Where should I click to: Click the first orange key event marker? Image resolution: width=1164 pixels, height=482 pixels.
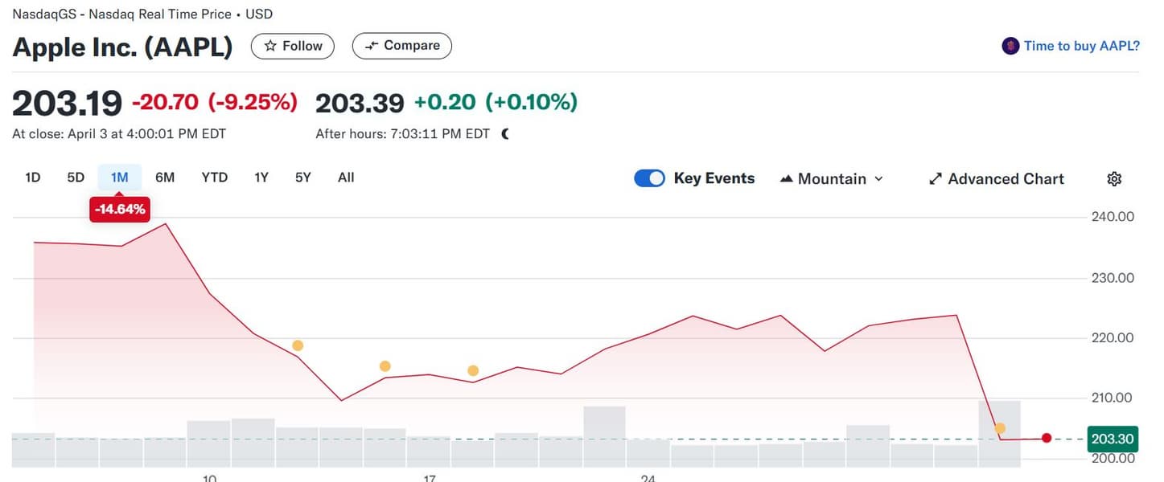pyautogui.click(x=298, y=345)
